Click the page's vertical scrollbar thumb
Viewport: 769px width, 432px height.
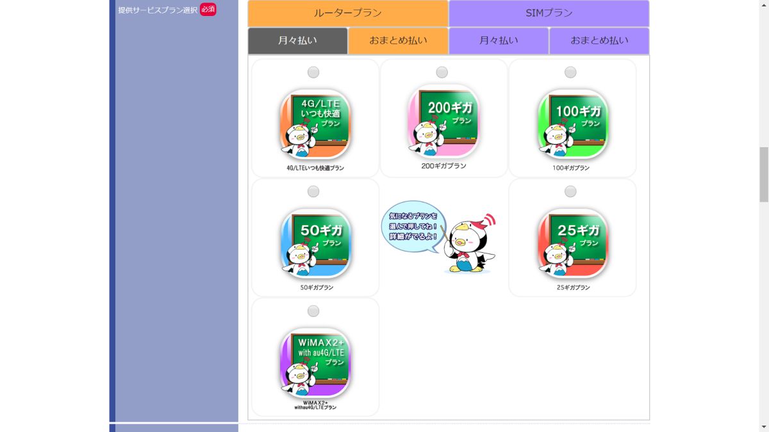[763, 174]
